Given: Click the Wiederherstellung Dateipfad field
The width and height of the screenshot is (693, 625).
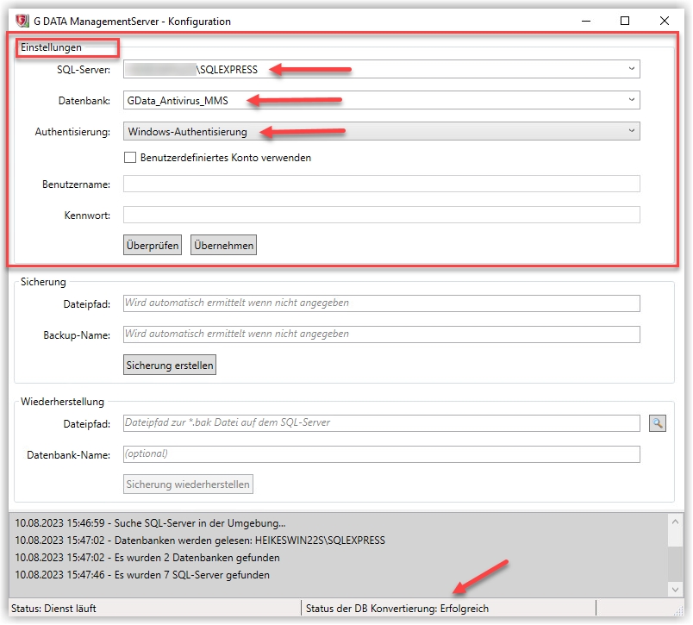Looking at the screenshot, I should click(x=382, y=423).
